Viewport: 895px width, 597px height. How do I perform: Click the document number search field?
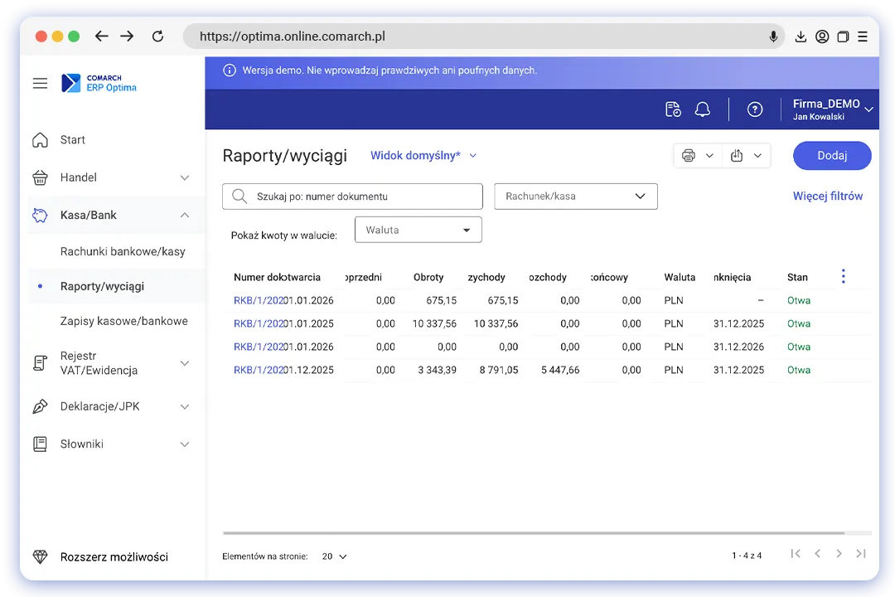[x=352, y=197]
